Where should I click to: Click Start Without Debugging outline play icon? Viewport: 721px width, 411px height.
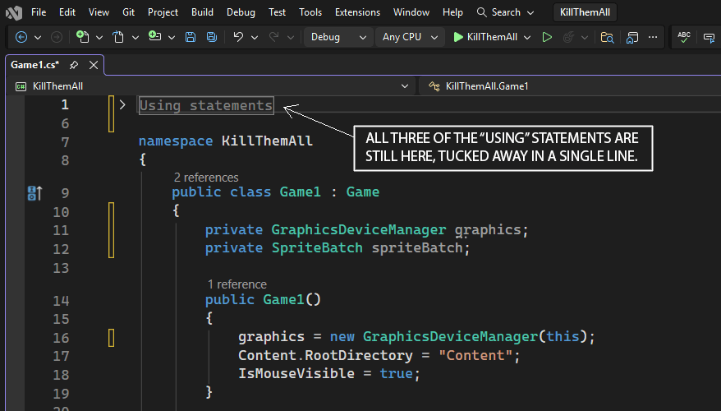[x=548, y=37]
